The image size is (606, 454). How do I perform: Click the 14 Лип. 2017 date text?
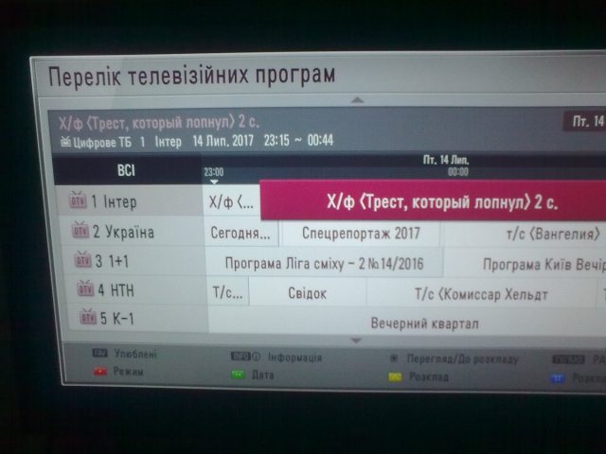pos(223,141)
